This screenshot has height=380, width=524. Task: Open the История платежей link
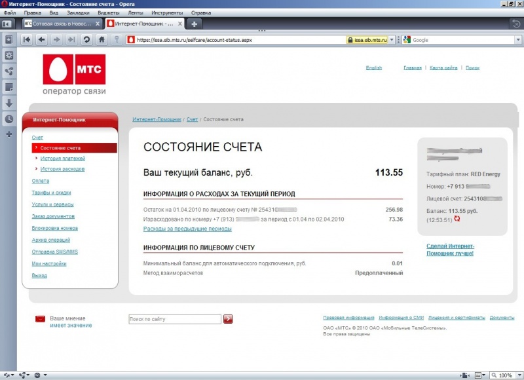[x=62, y=159]
